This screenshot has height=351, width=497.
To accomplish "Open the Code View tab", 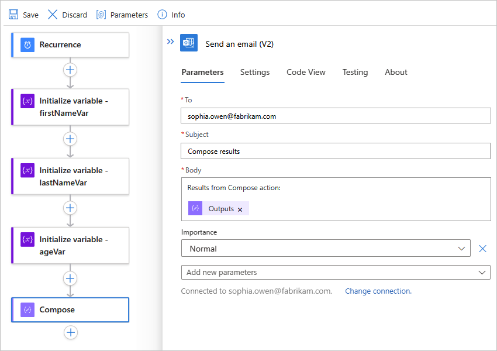I will (306, 73).
